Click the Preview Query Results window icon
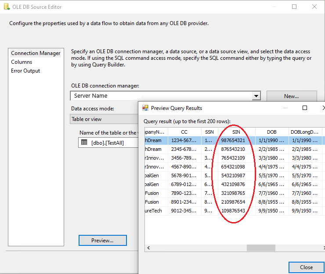325x274 pixels. (145, 108)
